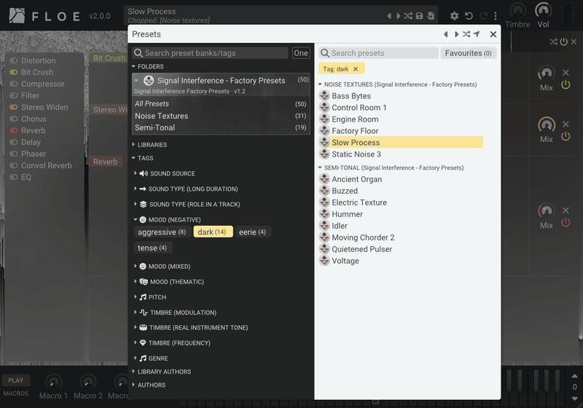Adjust the Vol knob
583x408 pixels.
coord(543,10)
